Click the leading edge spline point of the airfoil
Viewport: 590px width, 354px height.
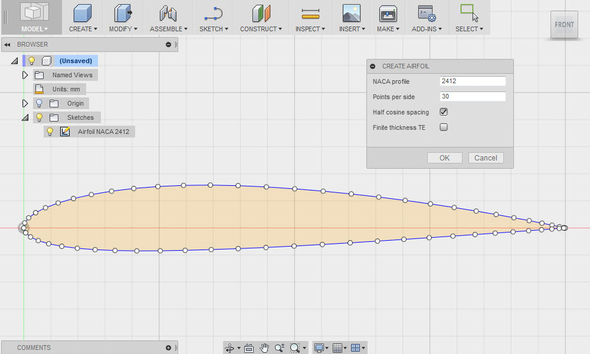coord(24,228)
